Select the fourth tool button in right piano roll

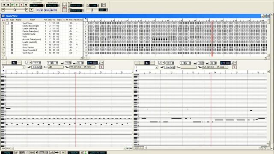coord(152,63)
